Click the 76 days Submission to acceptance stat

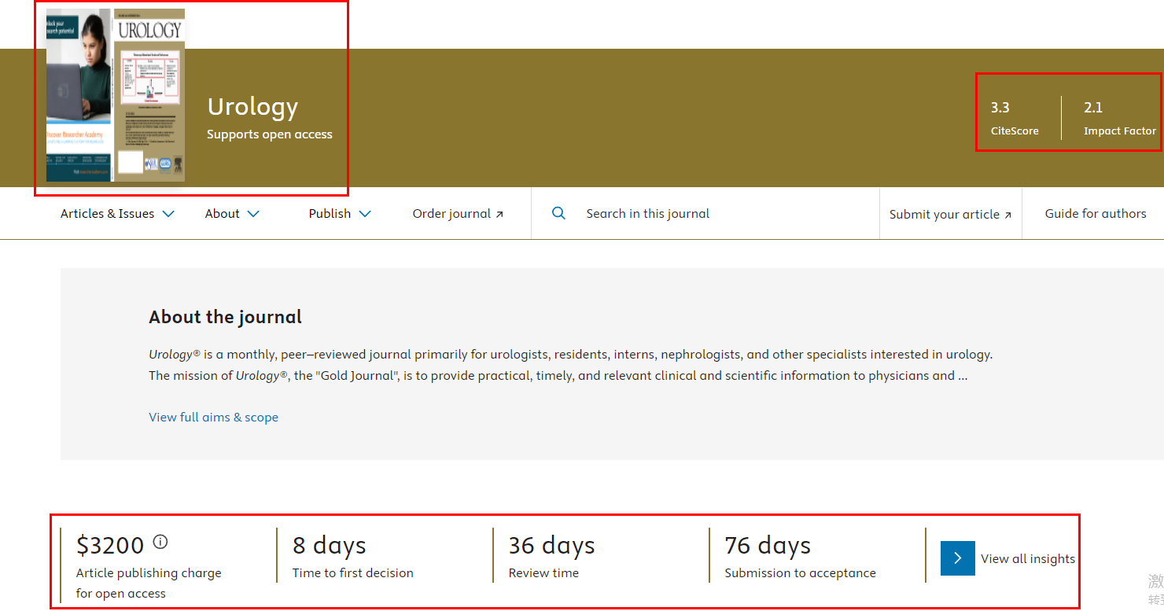pyautogui.click(x=799, y=556)
